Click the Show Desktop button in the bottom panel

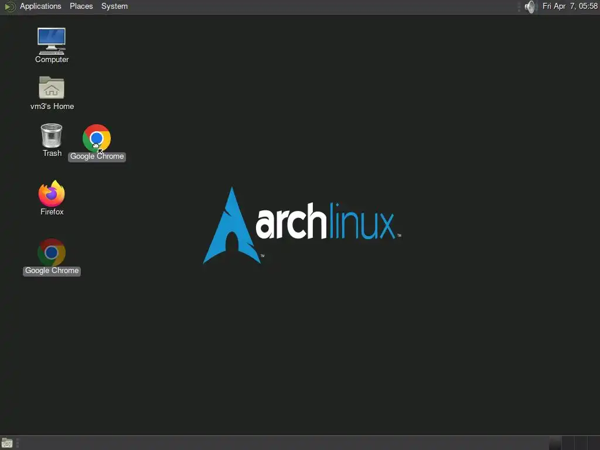coord(7,443)
